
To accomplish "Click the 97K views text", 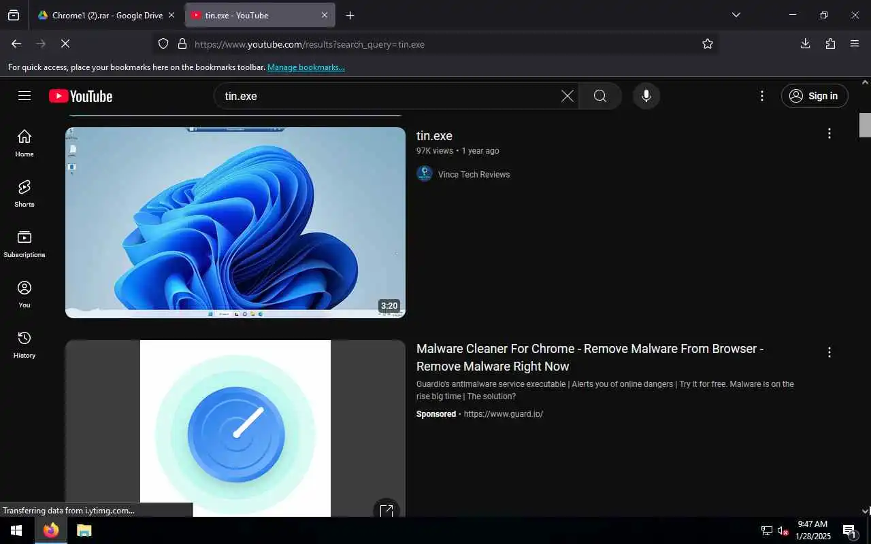I will pos(435,151).
